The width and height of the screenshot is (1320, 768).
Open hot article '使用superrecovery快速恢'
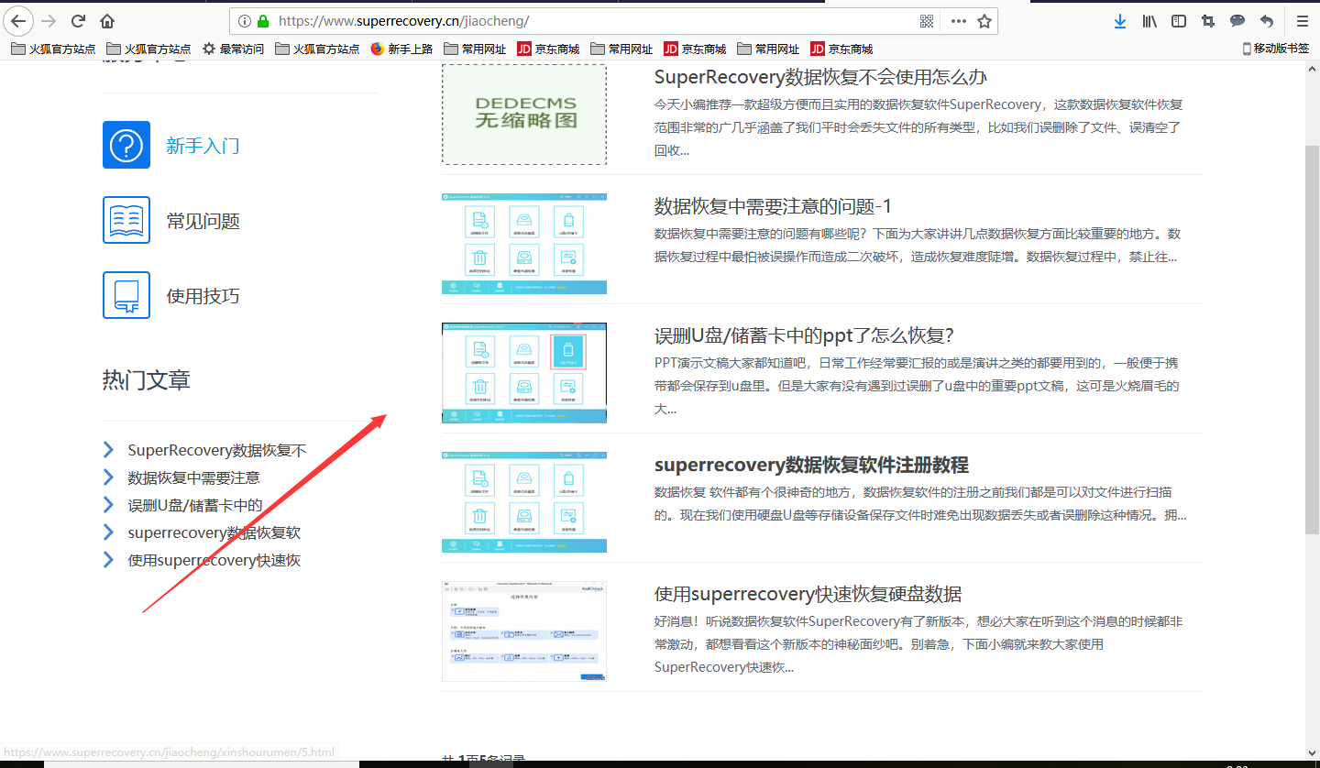[214, 560]
